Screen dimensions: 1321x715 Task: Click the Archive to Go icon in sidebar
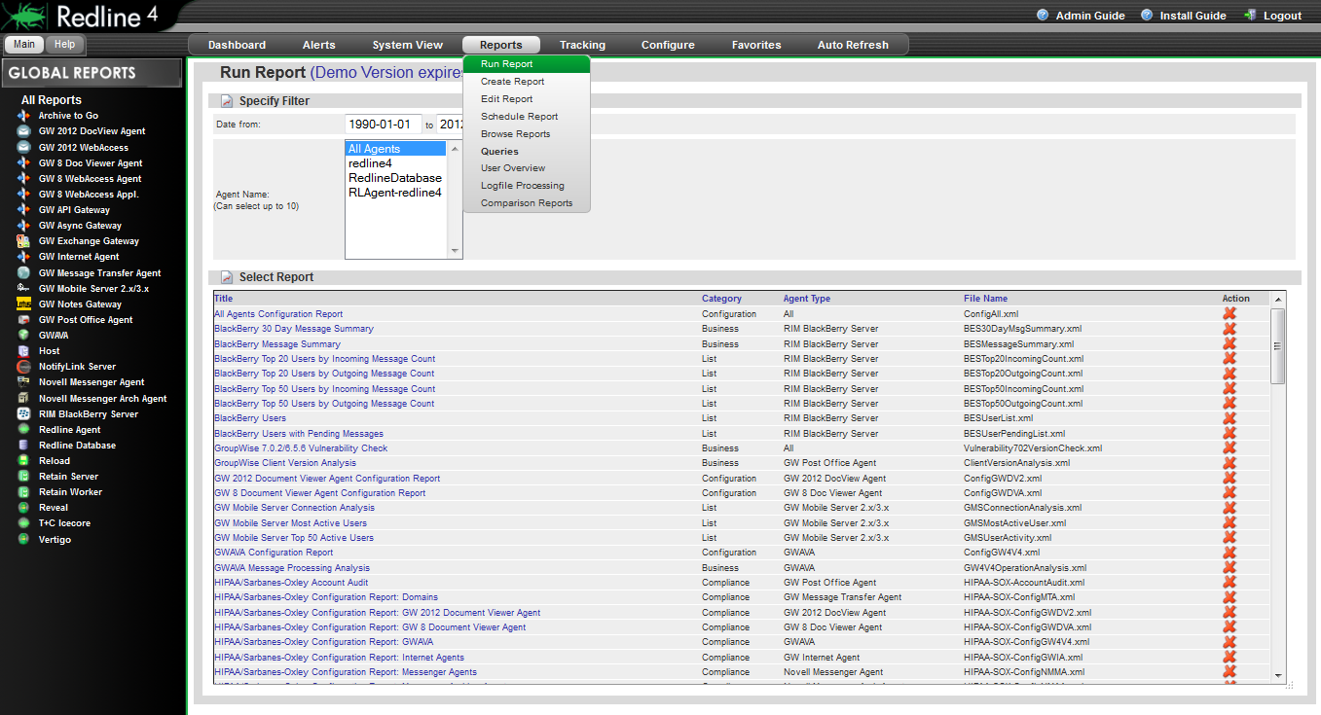[x=23, y=116]
